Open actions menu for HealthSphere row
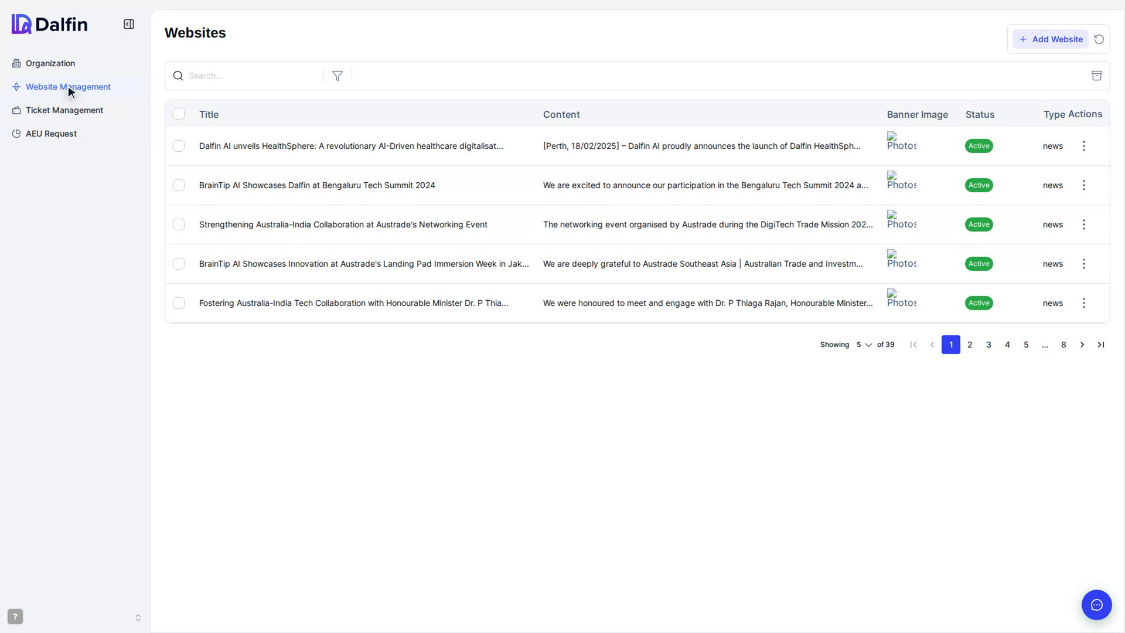1125x633 pixels. [x=1084, y=146]
